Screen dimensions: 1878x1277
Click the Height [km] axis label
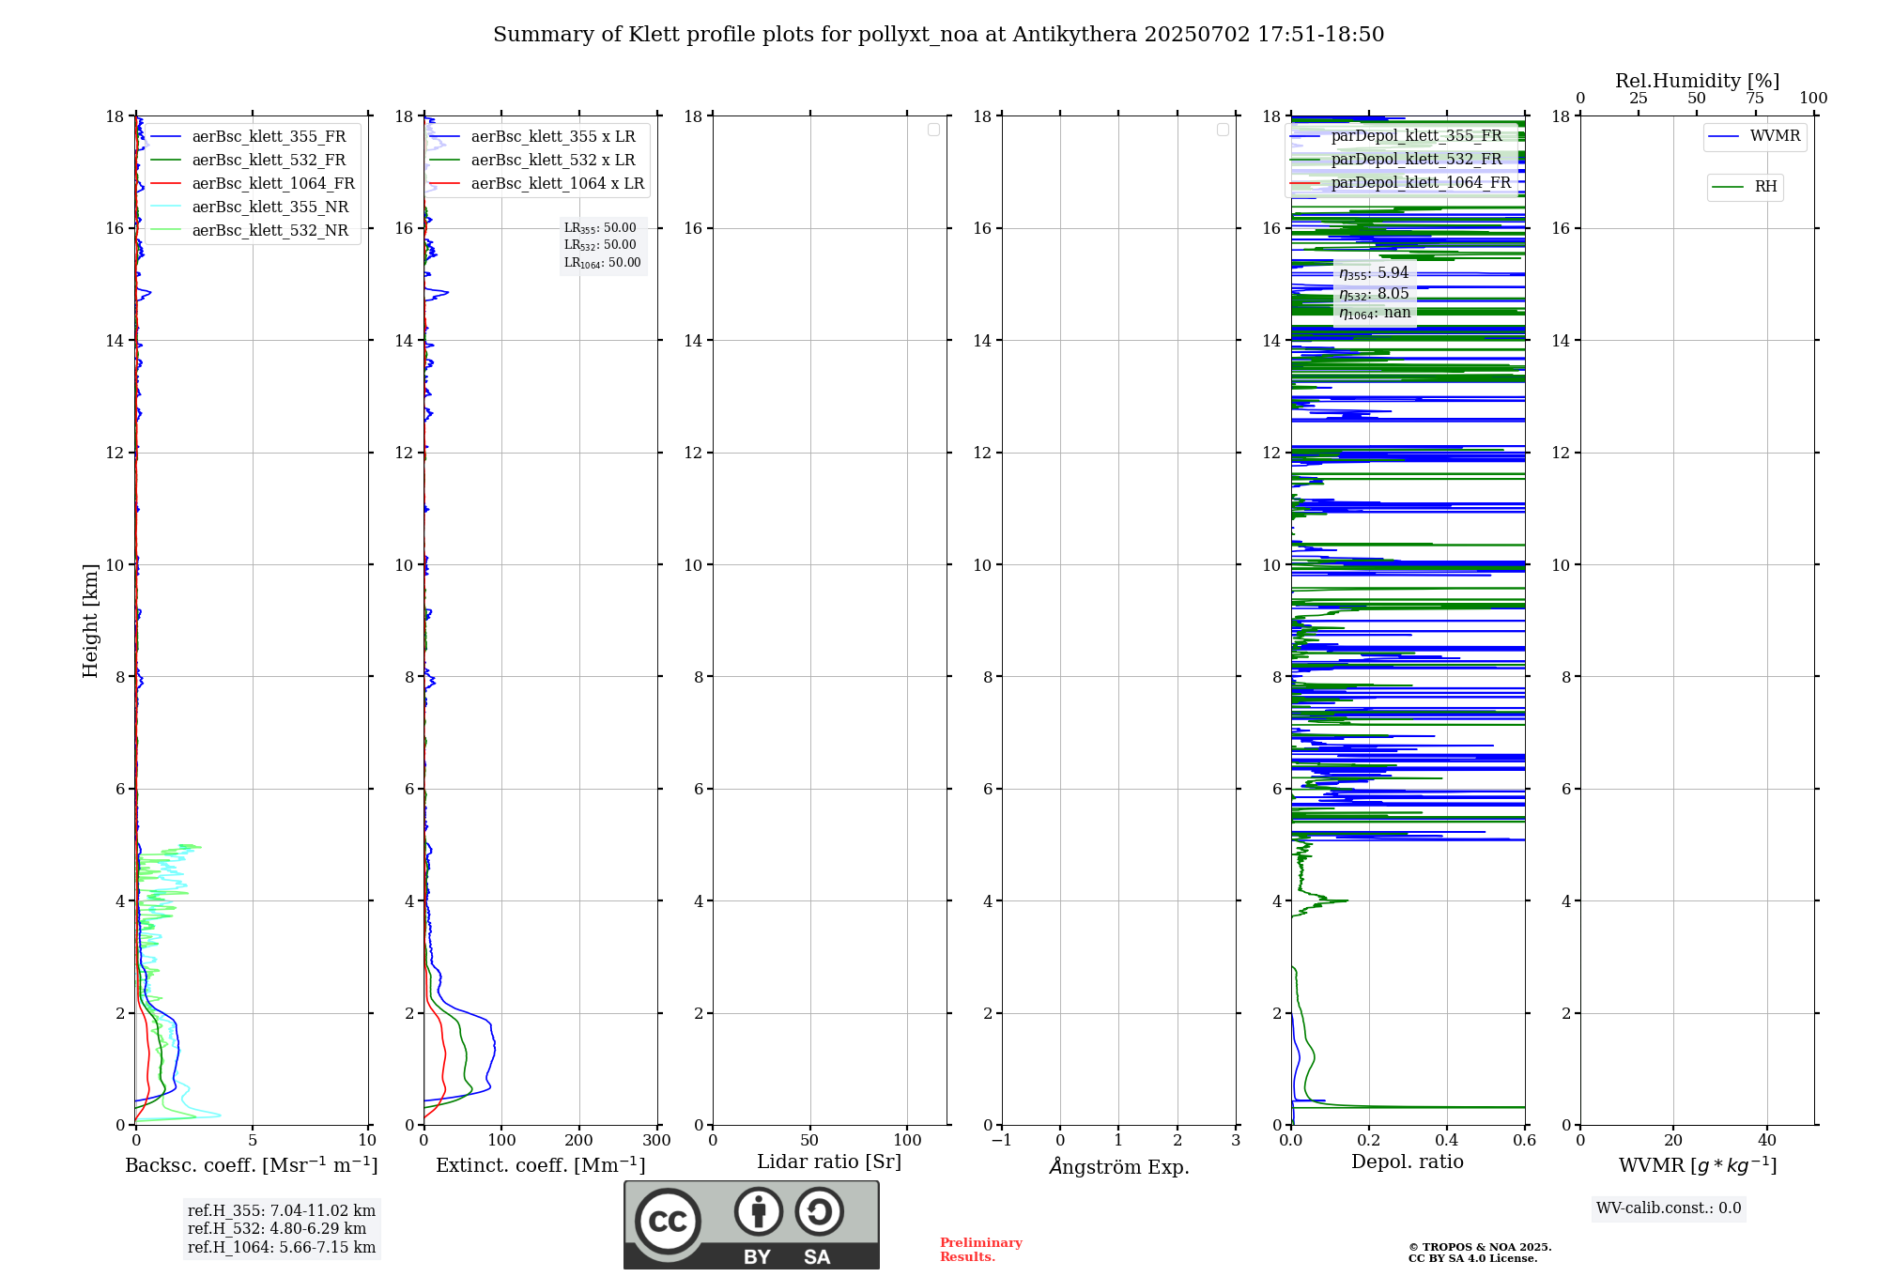[x=90, y=621]
